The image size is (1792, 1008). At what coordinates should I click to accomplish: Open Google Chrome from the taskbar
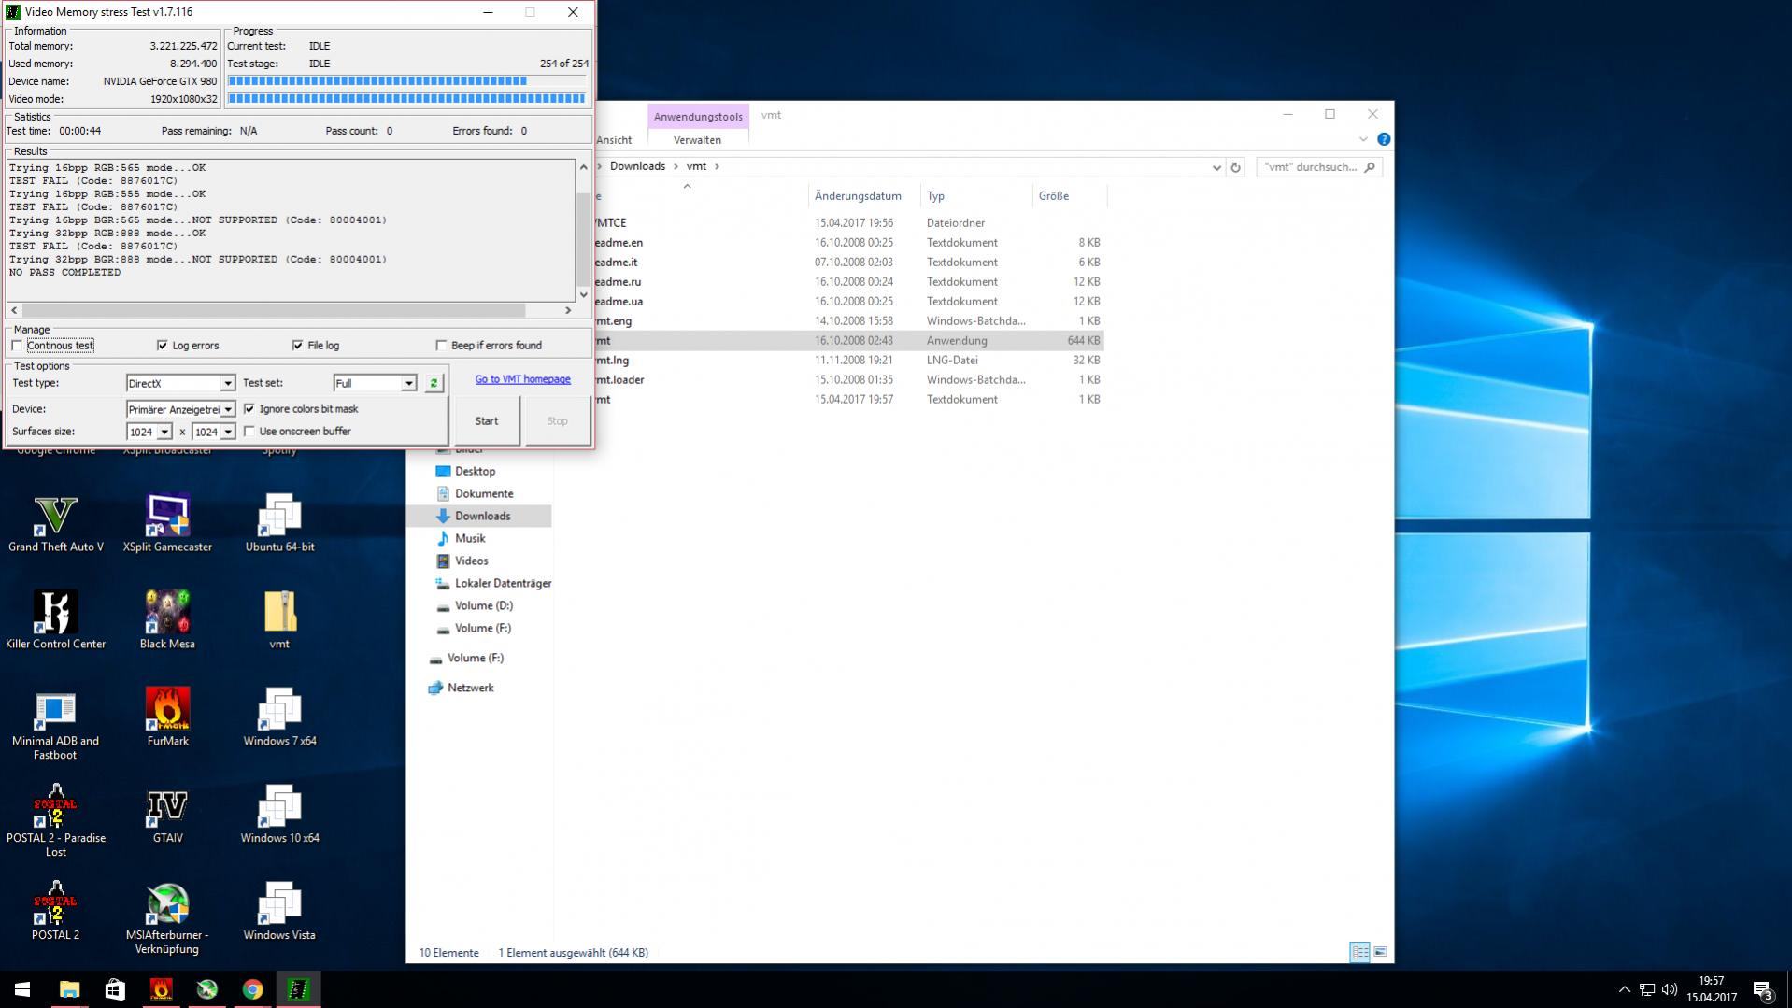tap(252, 989)
